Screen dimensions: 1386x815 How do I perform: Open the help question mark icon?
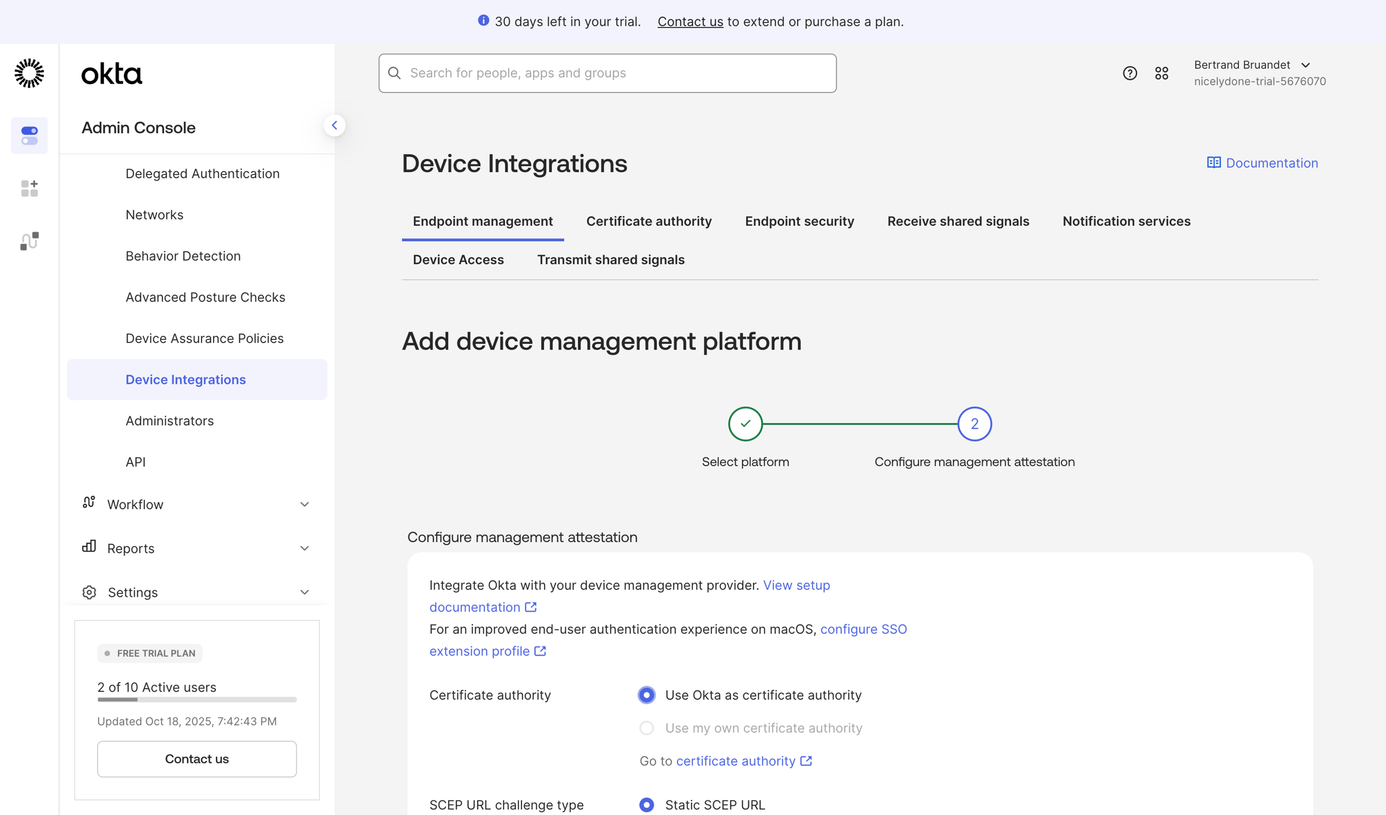click(1130, 73)
